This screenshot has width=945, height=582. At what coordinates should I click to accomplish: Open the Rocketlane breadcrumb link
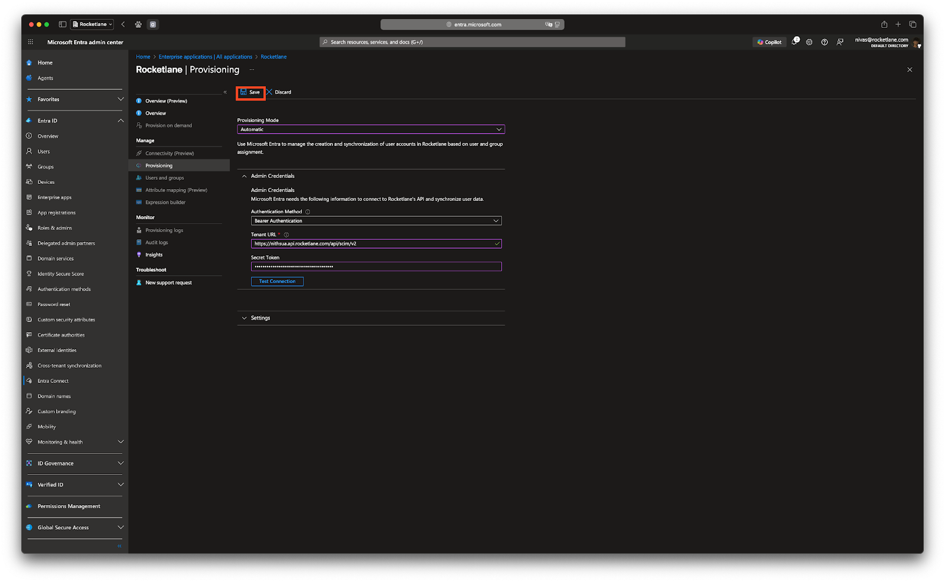click(x=273, y=57)
